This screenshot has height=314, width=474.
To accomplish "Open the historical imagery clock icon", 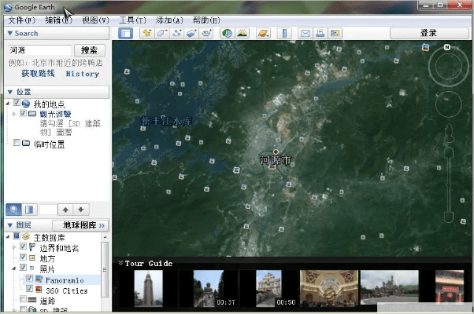I will pyautogui.click(x=227, y=34).
